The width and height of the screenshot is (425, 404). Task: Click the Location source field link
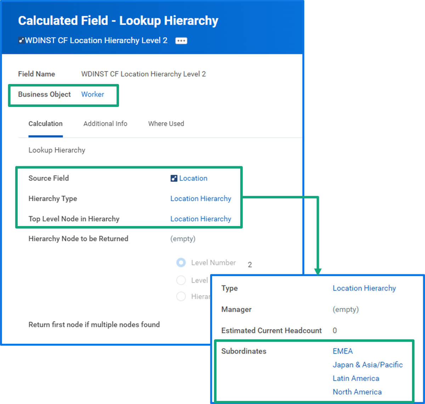coord(193,178)
